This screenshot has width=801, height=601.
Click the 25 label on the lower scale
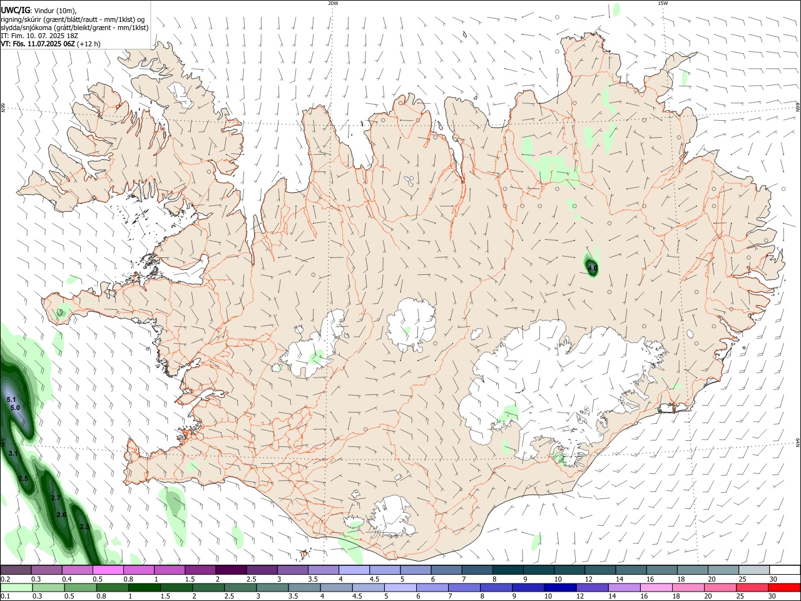pyautogui.click(x=742, y=597)
